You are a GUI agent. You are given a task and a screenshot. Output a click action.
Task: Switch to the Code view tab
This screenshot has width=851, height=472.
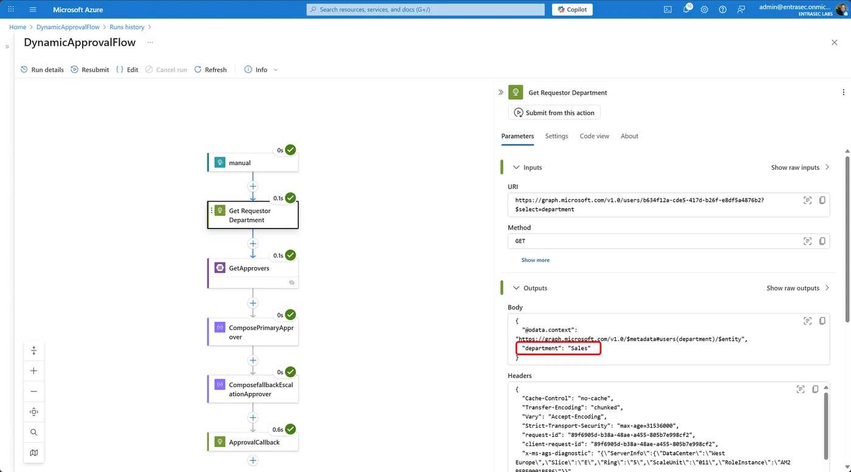[x=594, y=136]
